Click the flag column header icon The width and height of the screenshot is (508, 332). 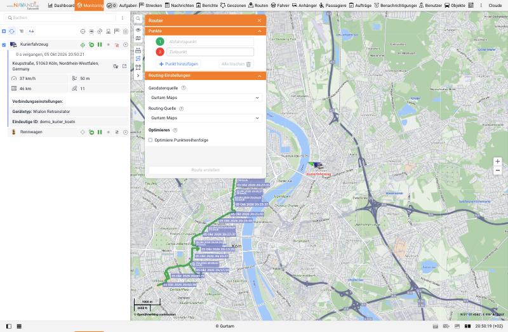117,31
